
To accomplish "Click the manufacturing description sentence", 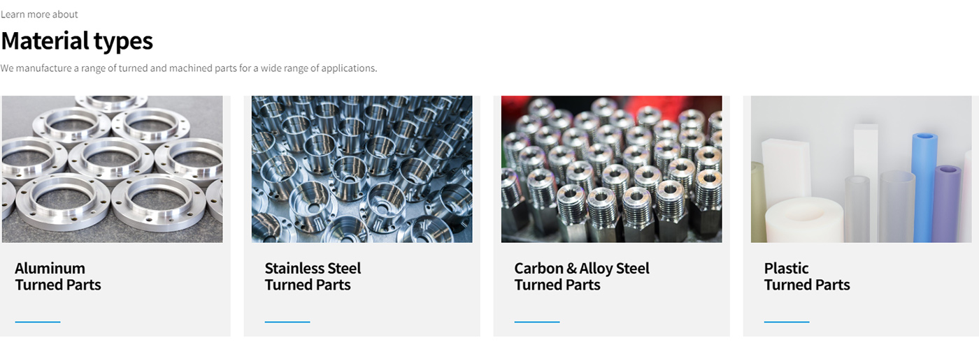I will [x=189, y=68].
